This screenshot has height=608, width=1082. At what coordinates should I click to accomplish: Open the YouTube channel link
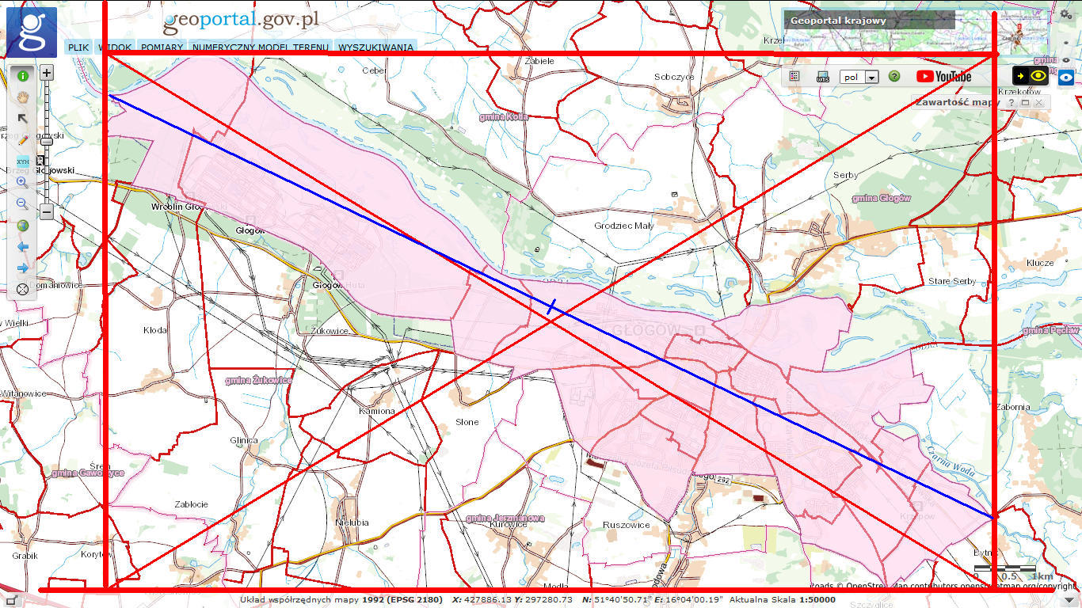(944, 77)
